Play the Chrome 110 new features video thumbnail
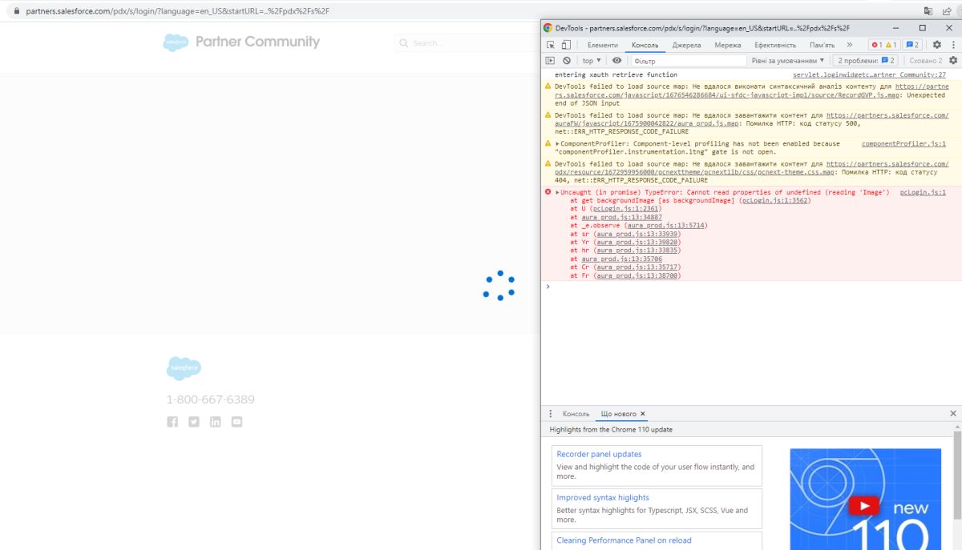 click(866, 506)
